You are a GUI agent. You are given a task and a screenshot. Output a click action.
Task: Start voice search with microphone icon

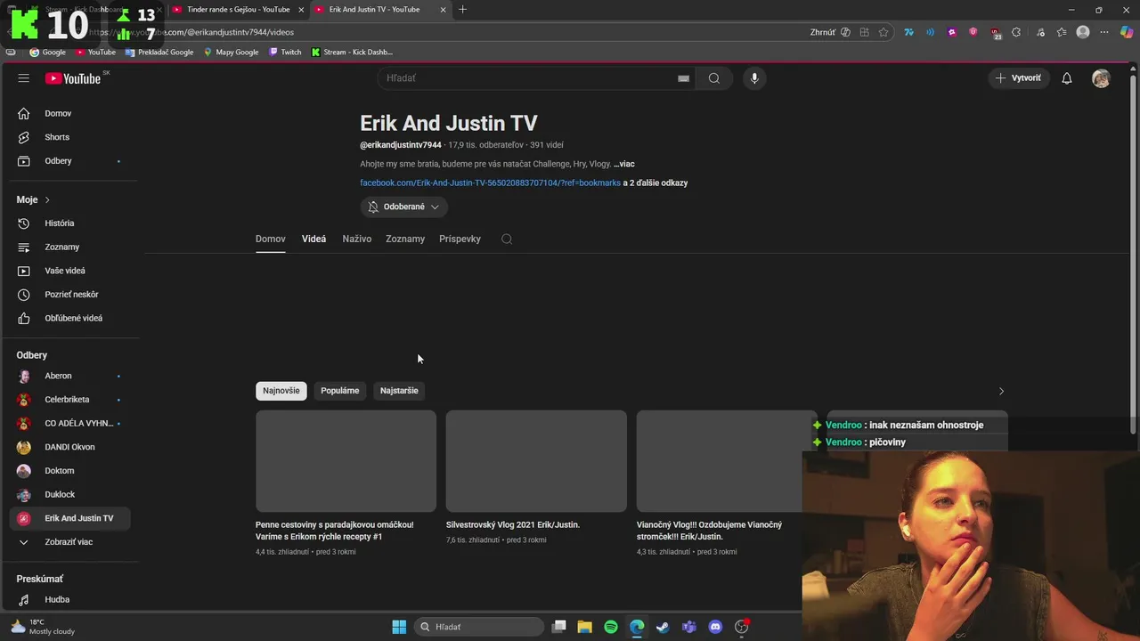point(754,78)
